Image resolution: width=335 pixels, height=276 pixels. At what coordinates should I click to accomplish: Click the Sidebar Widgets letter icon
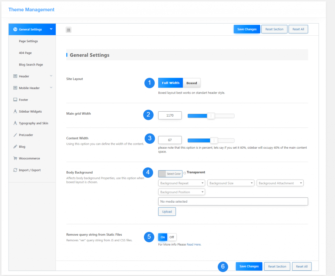(15, 111)
